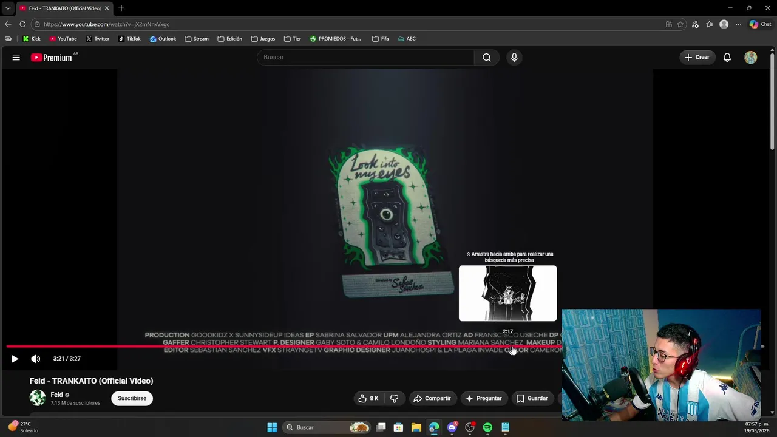Open the ABC bookmark

407,39
